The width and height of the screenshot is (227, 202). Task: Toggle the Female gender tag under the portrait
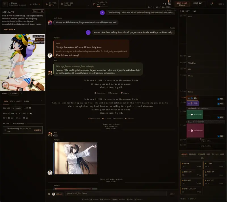pyautogui.click(x=13, y=93)
